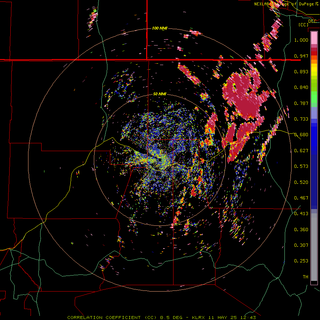
Task: Pick the yellow band near 0.893
Action: (x=314, y=70)
